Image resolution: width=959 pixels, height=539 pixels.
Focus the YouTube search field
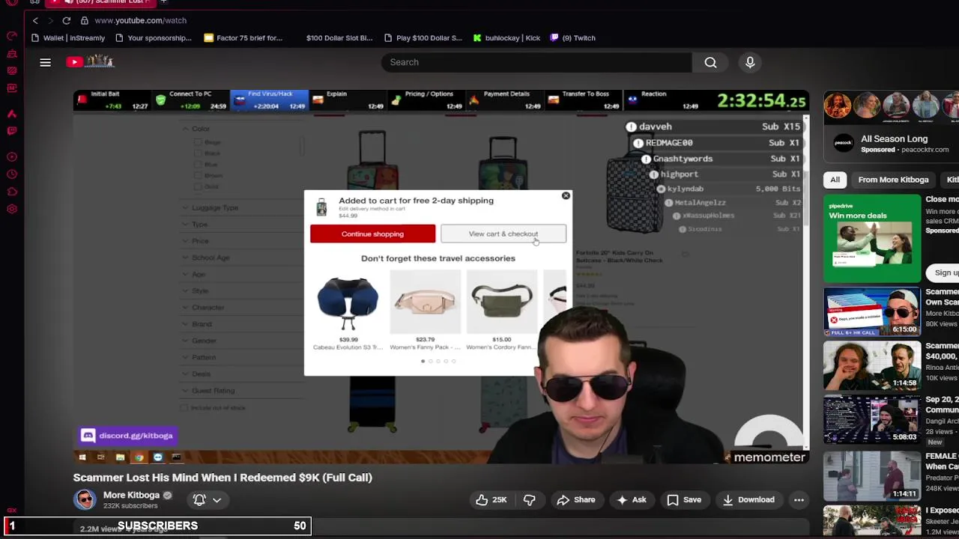(536, 62)
